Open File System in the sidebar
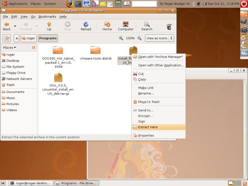Viewport: 248px width, 186px height. click(x=19, y=67)
